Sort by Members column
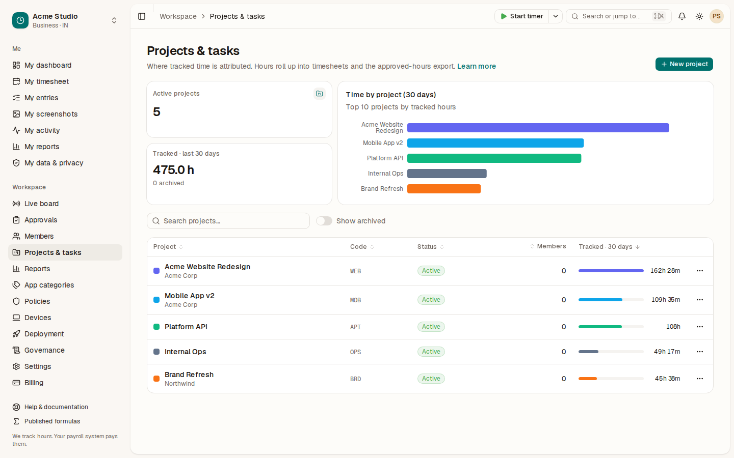734x458 pixels. [x=548, y=246]
